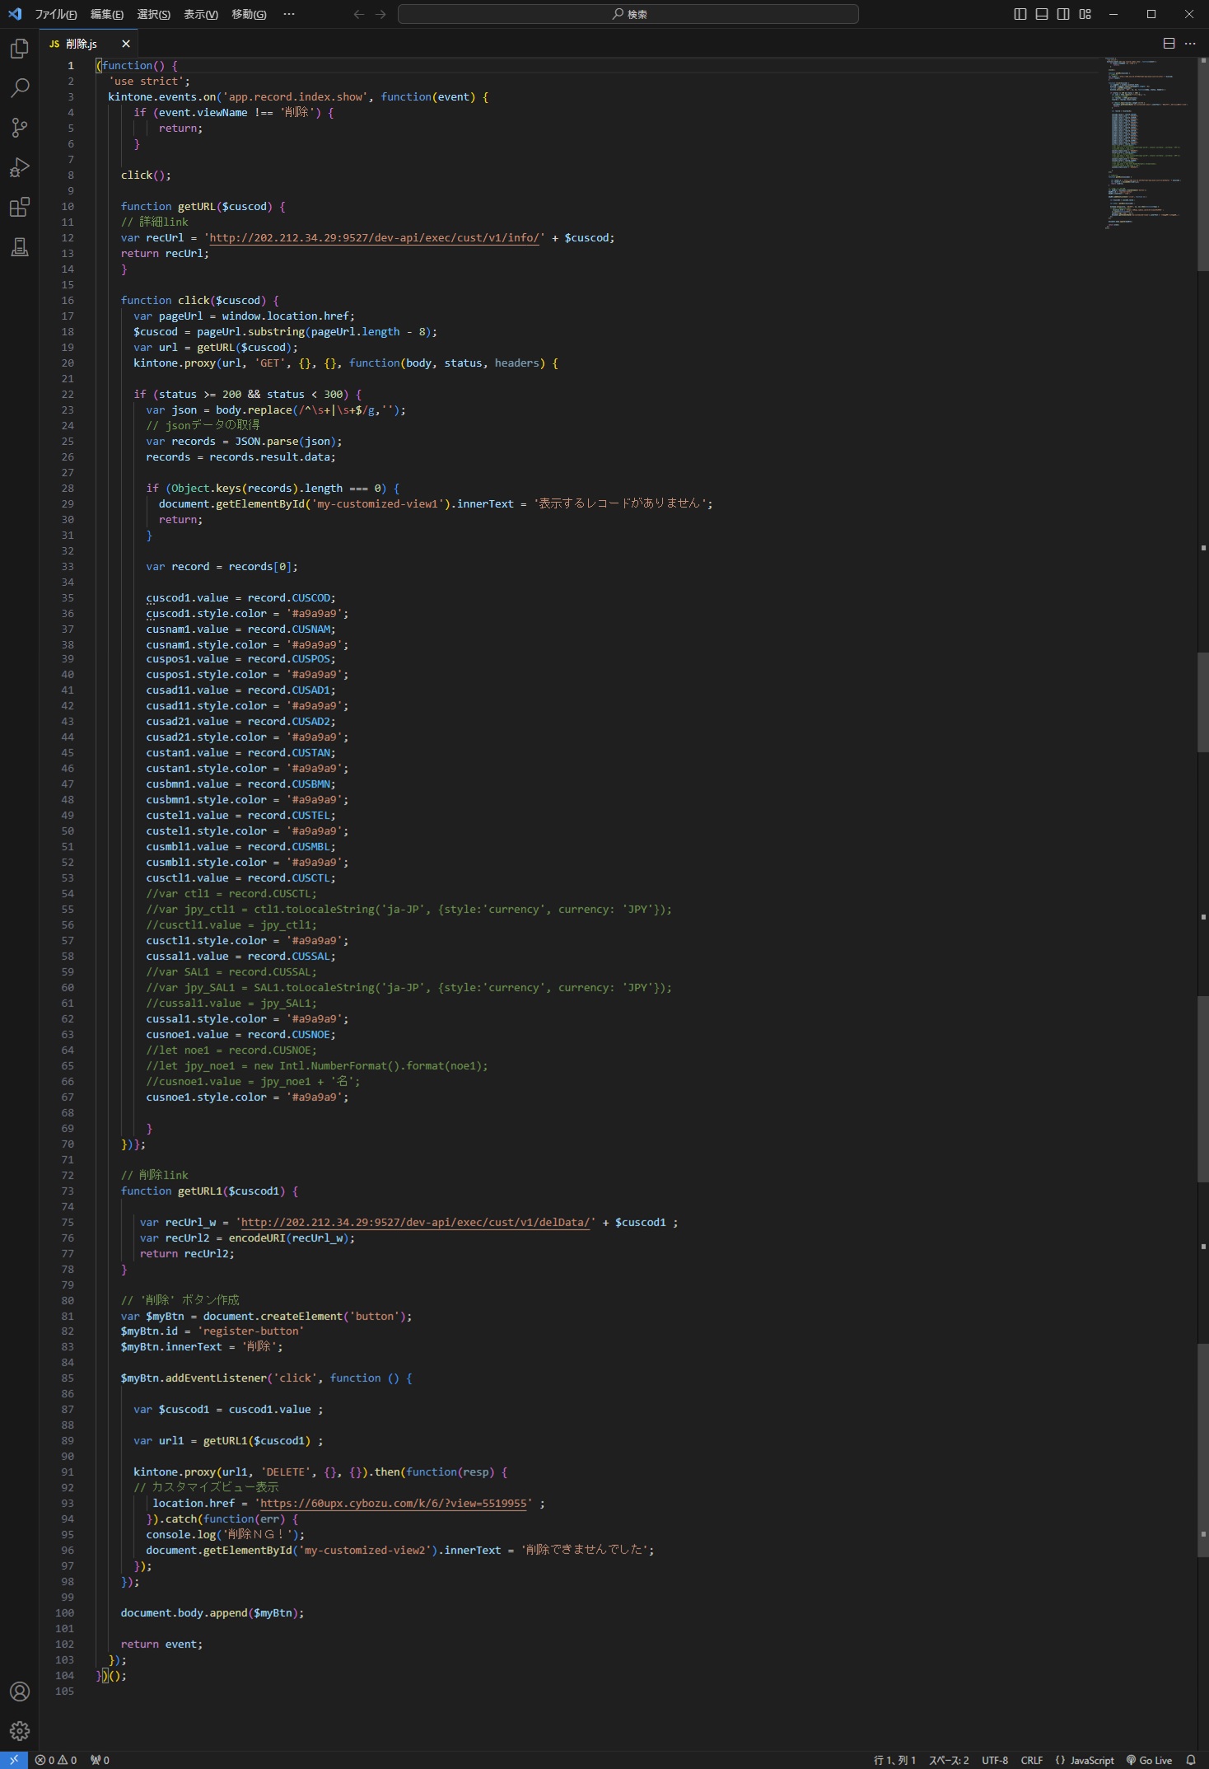Open the Manage settings gear
The height and width of the screenshot is (1769, 1209).
tap(20, 1731)
